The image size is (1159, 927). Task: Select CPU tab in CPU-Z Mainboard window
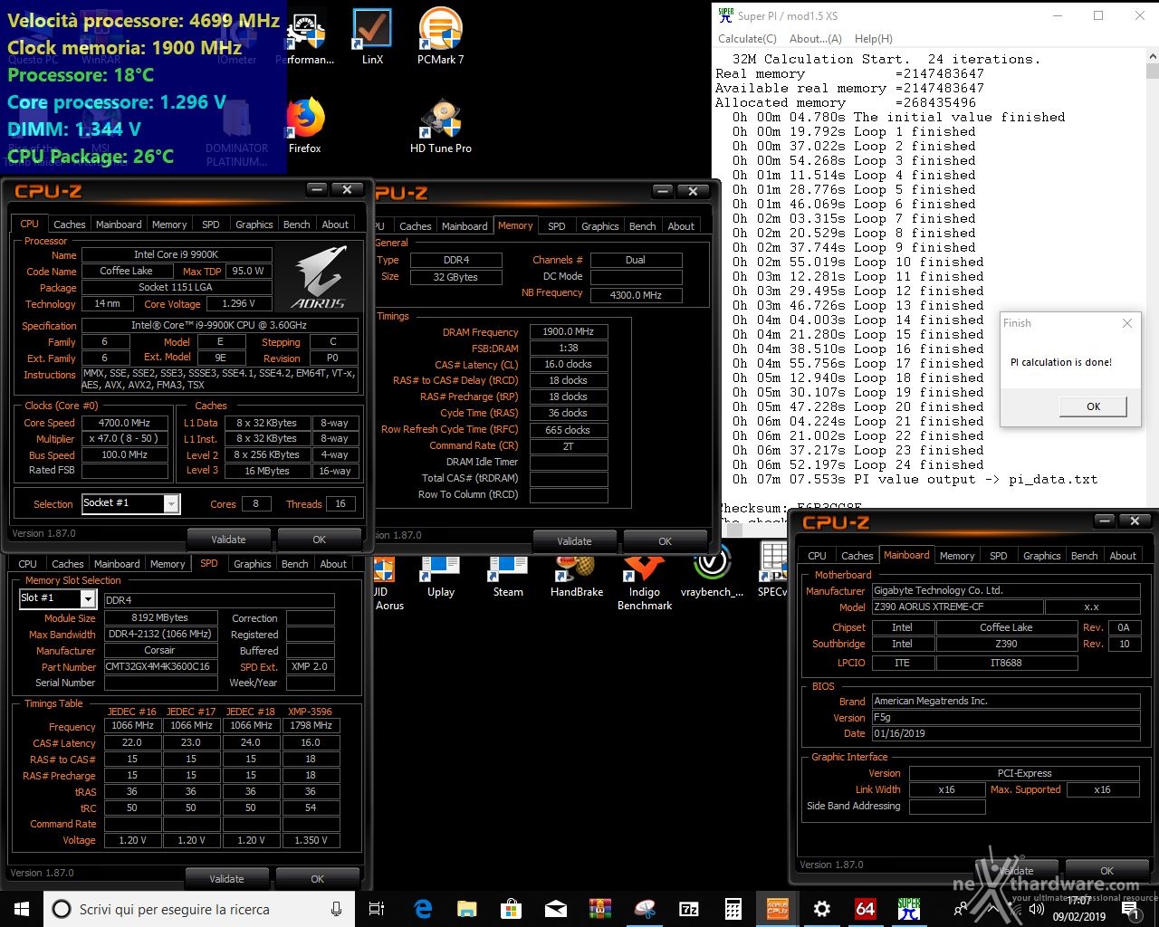817,556
